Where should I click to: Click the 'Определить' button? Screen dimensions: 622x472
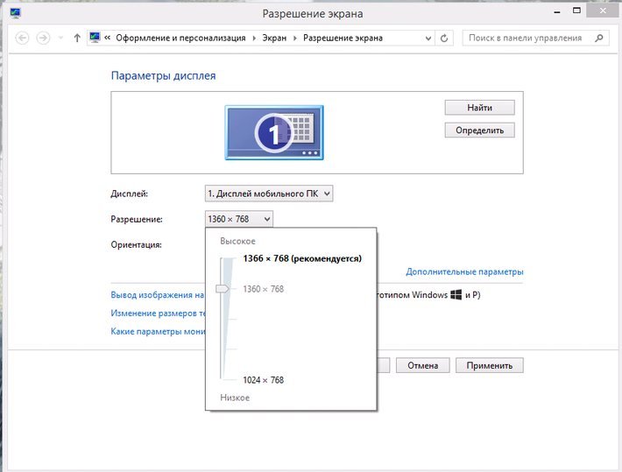point(479,130)
